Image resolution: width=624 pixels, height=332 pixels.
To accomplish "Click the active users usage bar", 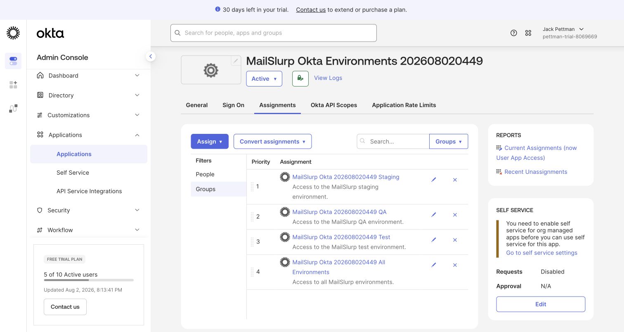I will 89,280.
